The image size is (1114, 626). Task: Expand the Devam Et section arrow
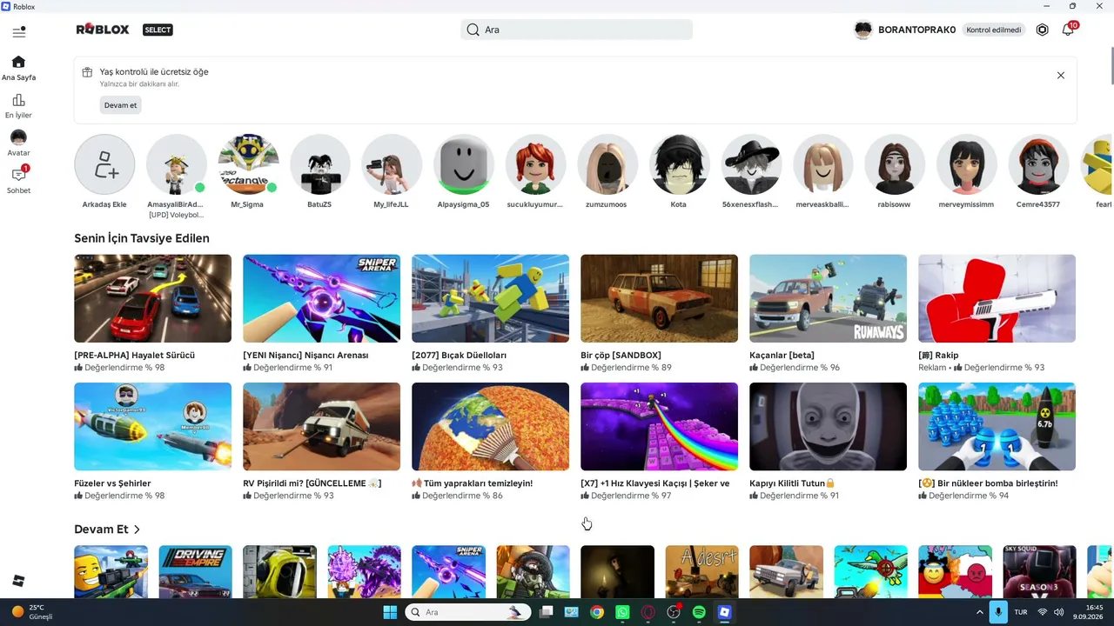coord(138,529)
